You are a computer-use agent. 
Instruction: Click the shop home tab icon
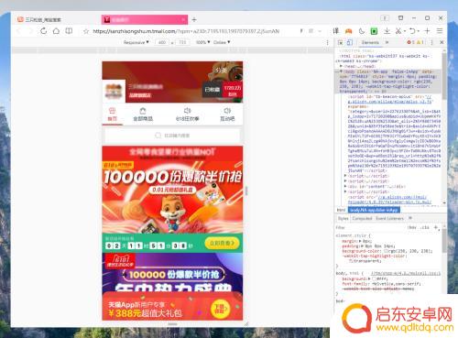[113, 114]
